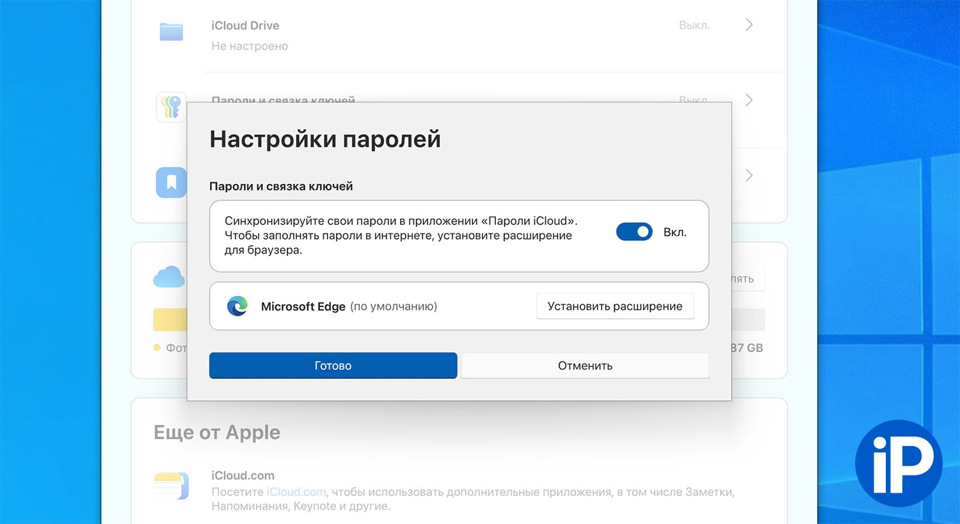The image size is (960, 524).
Task: Open the passwords and keychain row chevron
Action: tap(749, 100)
